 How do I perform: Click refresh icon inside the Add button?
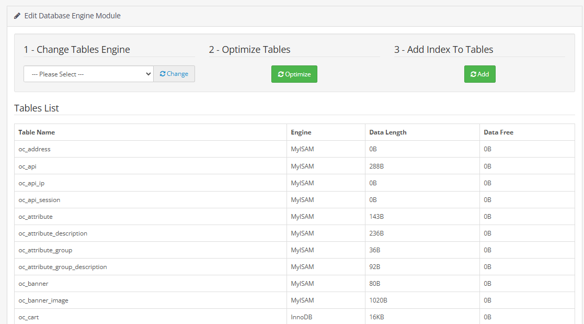coord(473,74)
